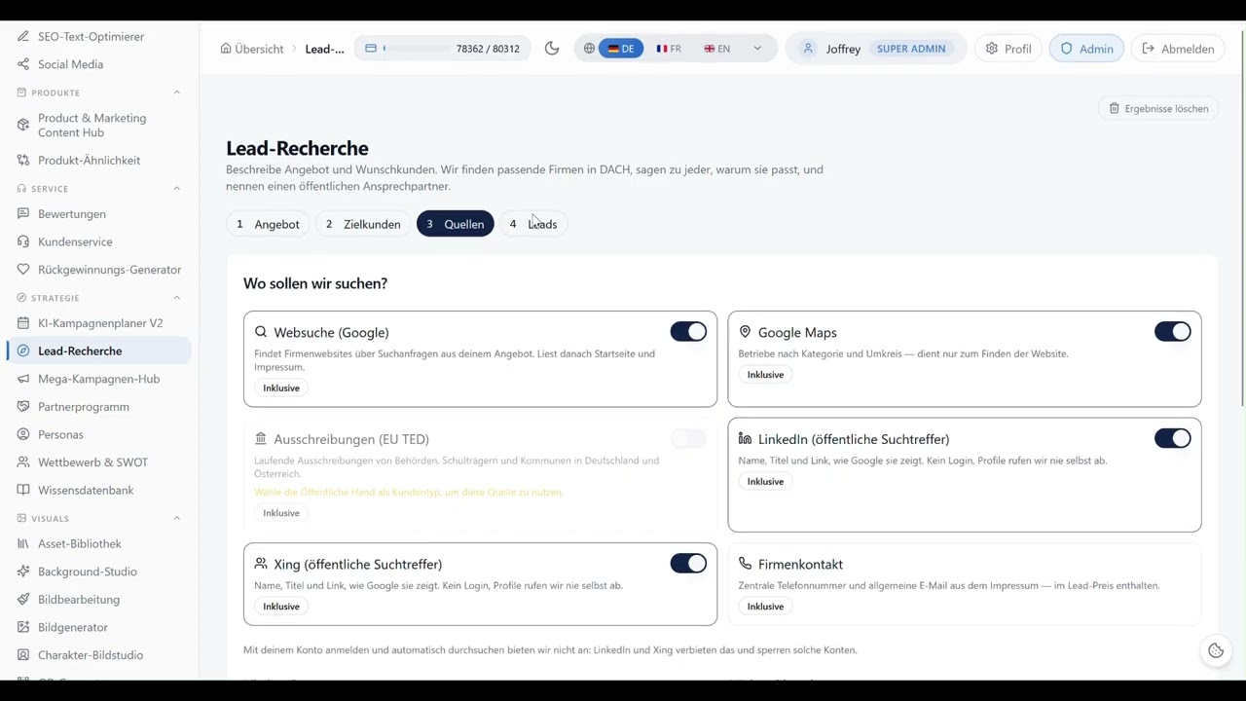Open Kundenservice in sidebar

[x=75, y=241]
